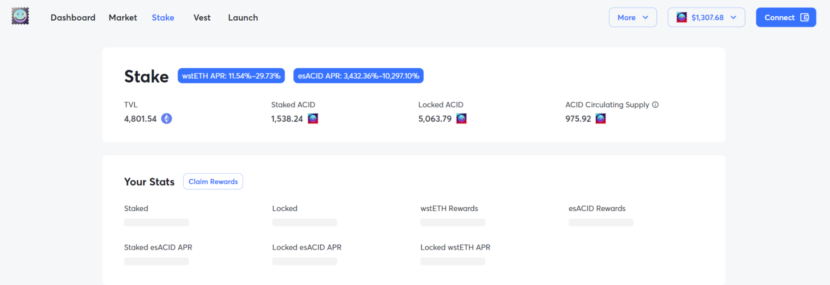
Task: Expand the More dropdown menu
Action: click(632, 18)
